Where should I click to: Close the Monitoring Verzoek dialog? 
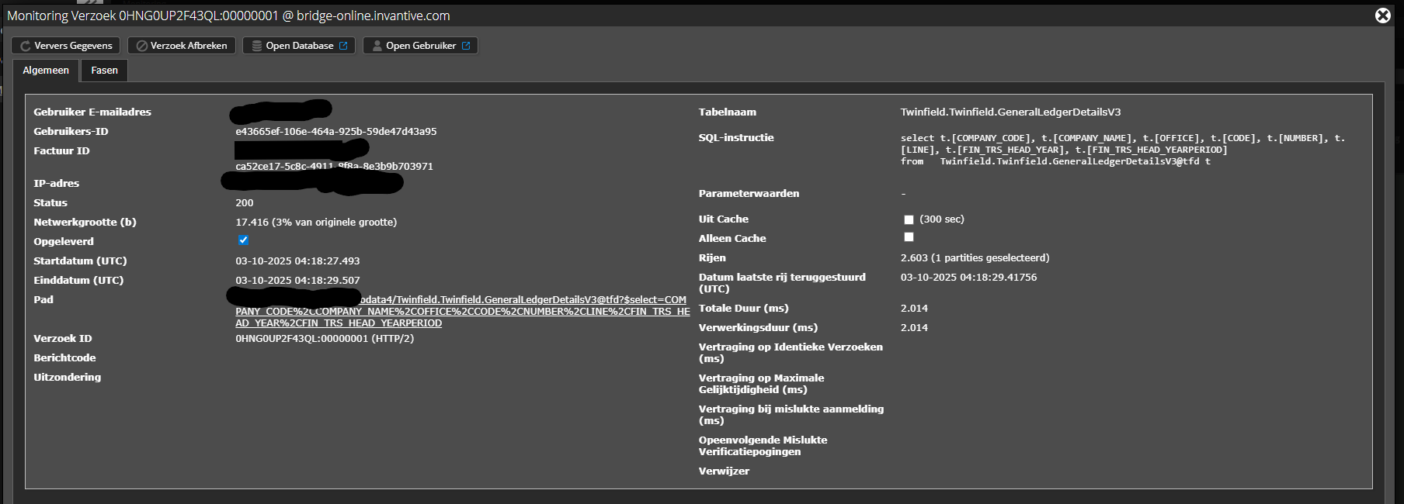tap(1382, 16)
